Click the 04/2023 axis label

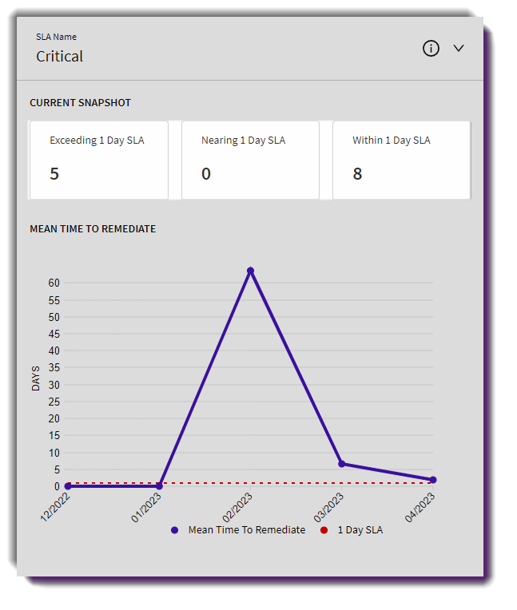point(420,507)
